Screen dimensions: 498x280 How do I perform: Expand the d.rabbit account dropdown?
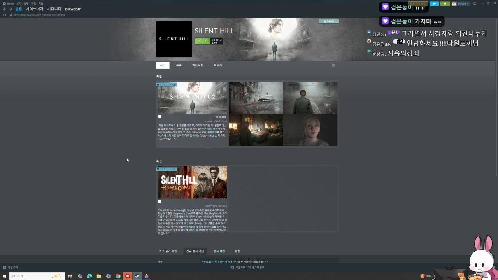click(461, 3)
